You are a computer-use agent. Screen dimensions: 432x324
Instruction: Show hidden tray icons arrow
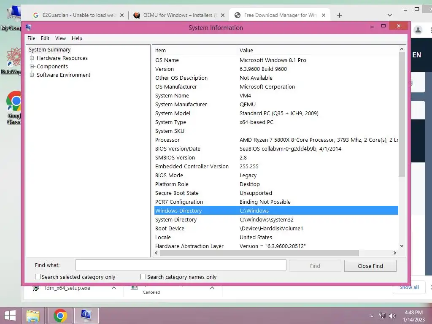pyautogui.click(x=372, y=316)
